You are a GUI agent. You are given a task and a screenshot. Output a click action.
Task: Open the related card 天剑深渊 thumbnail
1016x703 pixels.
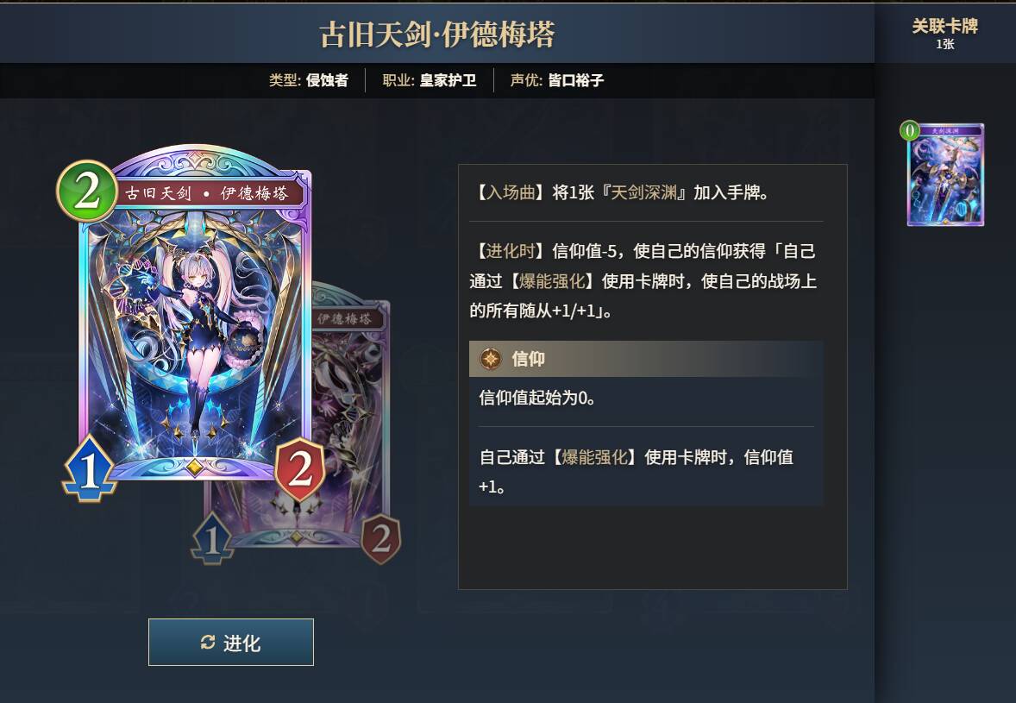click(945, 175)
